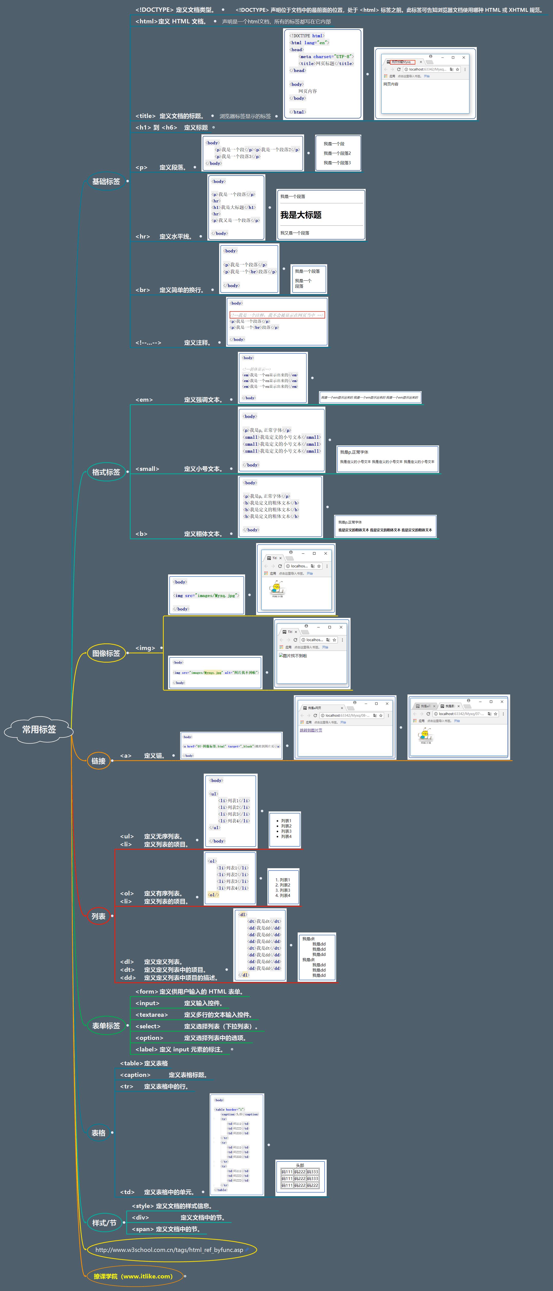Screen dimensions: 553x1291
Task: Open the 图片找不到啦 browser screenshot
Action: (312, 654)
